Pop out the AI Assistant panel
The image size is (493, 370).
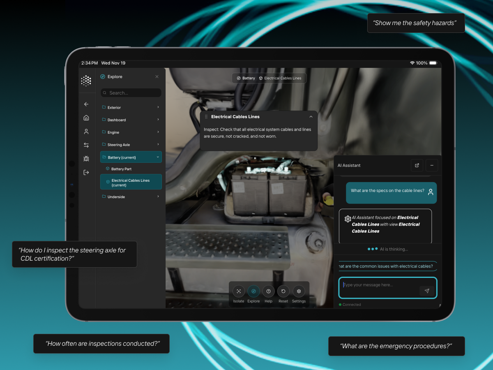(417, 165)
